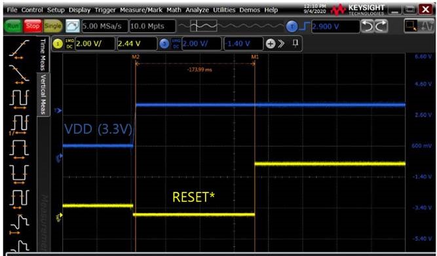Select the frequency measurement icon
Image resolution: width=437 pixels, height=256 pixels.
(x=19, y=125)
